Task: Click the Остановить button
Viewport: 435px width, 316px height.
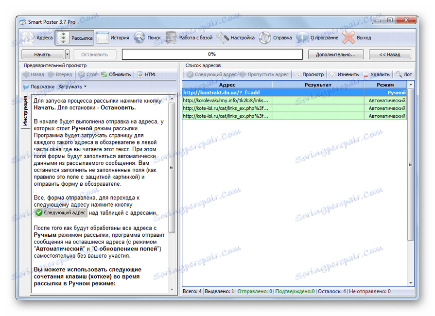Action: click(x=95, y=54)
